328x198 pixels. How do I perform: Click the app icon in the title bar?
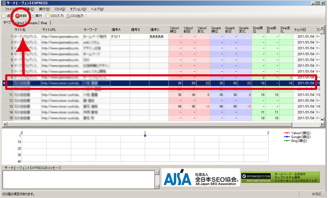tap(4, 3)
